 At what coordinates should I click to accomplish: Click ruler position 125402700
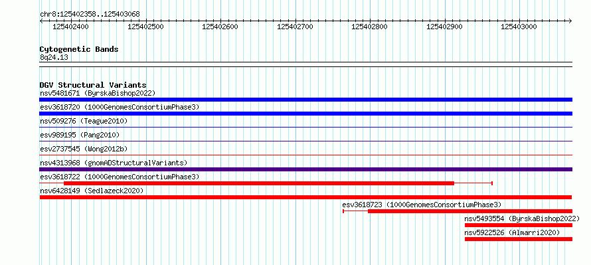tap(295, 27)
